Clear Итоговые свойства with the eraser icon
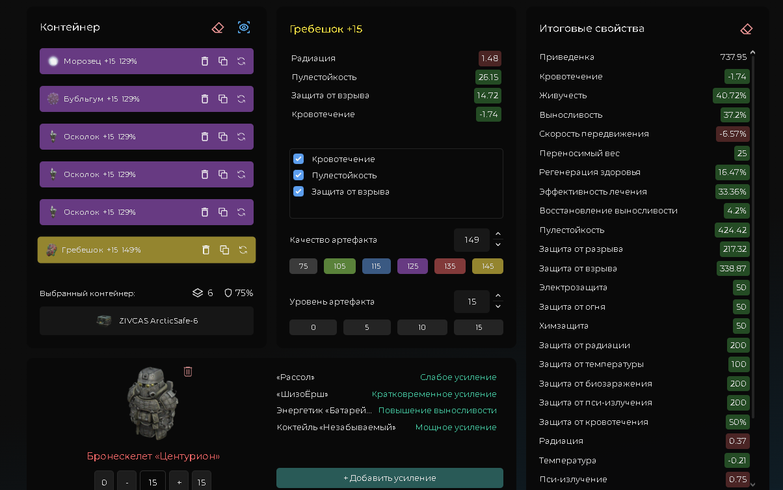 click(747, 29)
